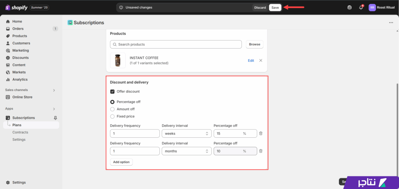Click the 10 percentage off field
The width and height of the screenshot is (399, 189).
(x=235, y=151)
